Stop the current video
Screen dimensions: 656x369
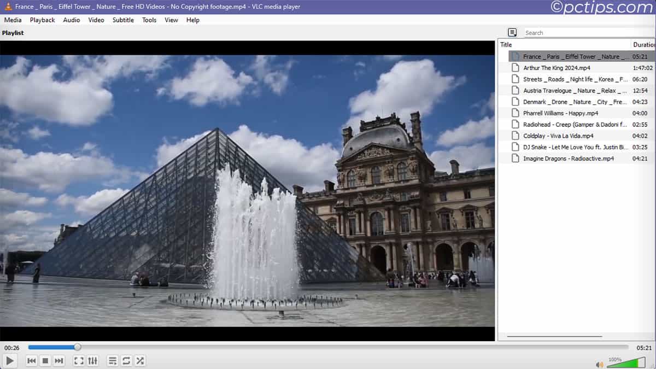(x=44, y=361)
